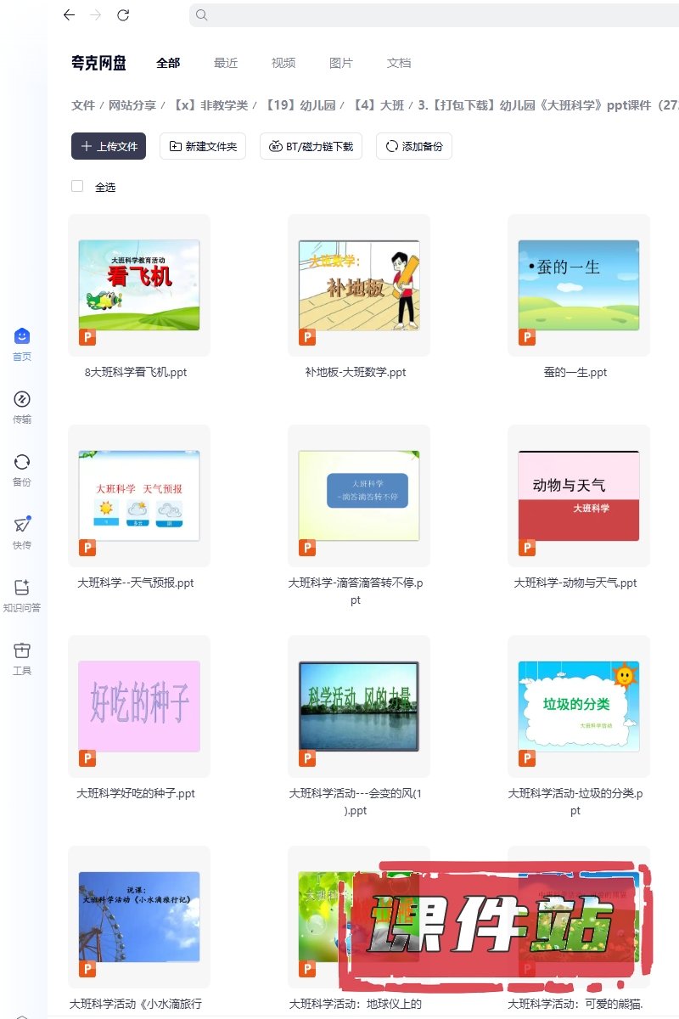Switch to the 最近 tab

click(226, 63)
